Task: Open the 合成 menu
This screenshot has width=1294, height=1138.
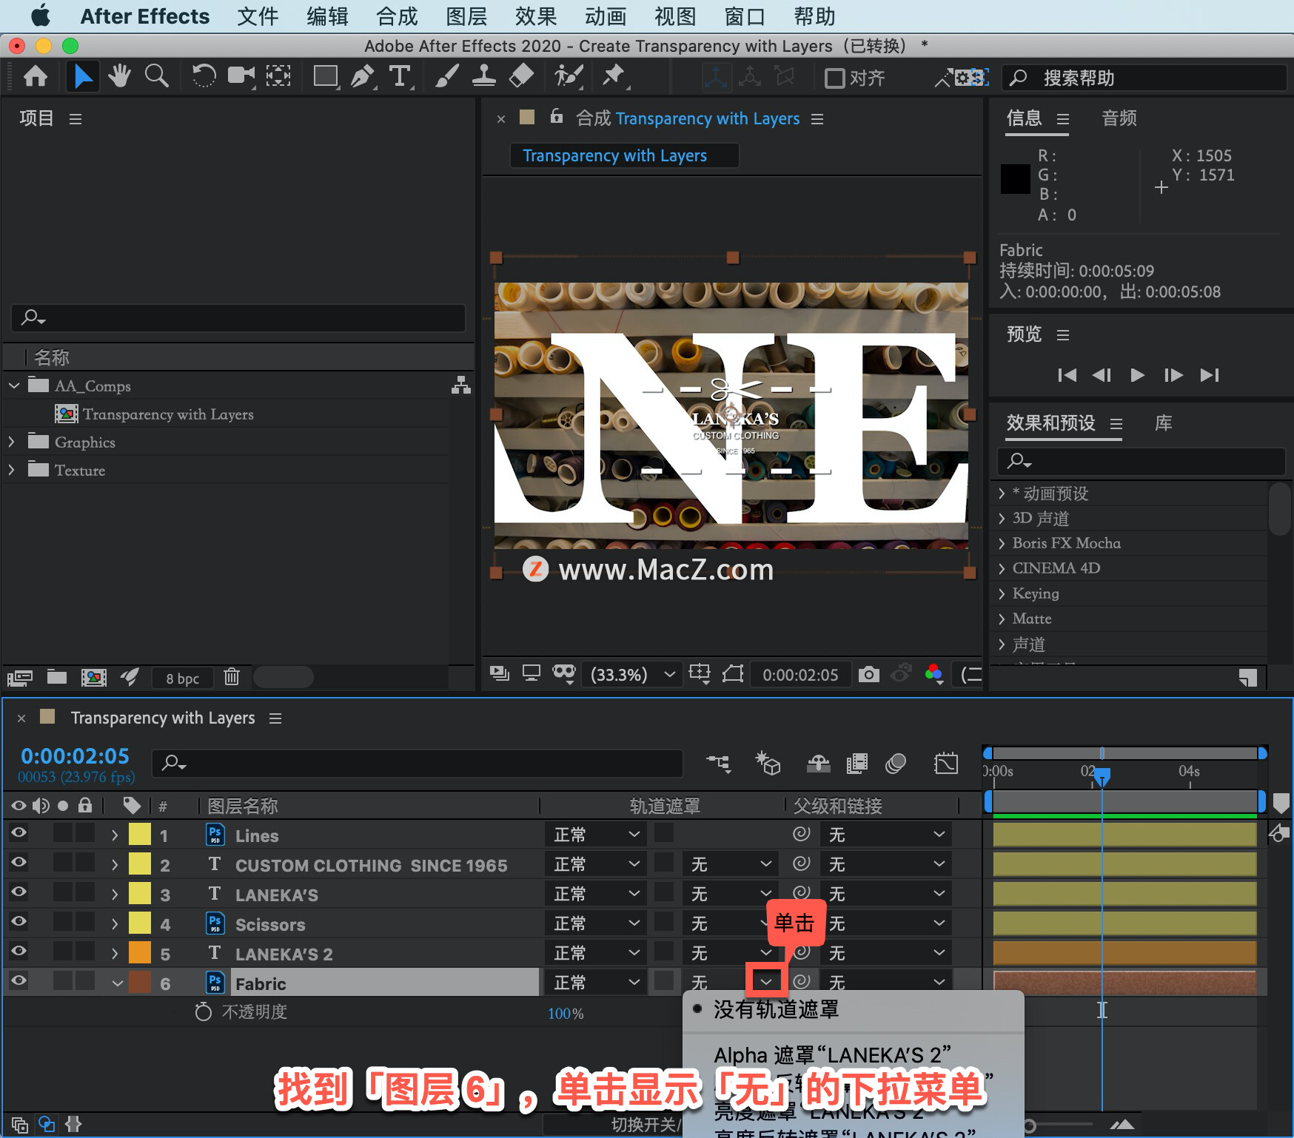Action: coord(397,16)
